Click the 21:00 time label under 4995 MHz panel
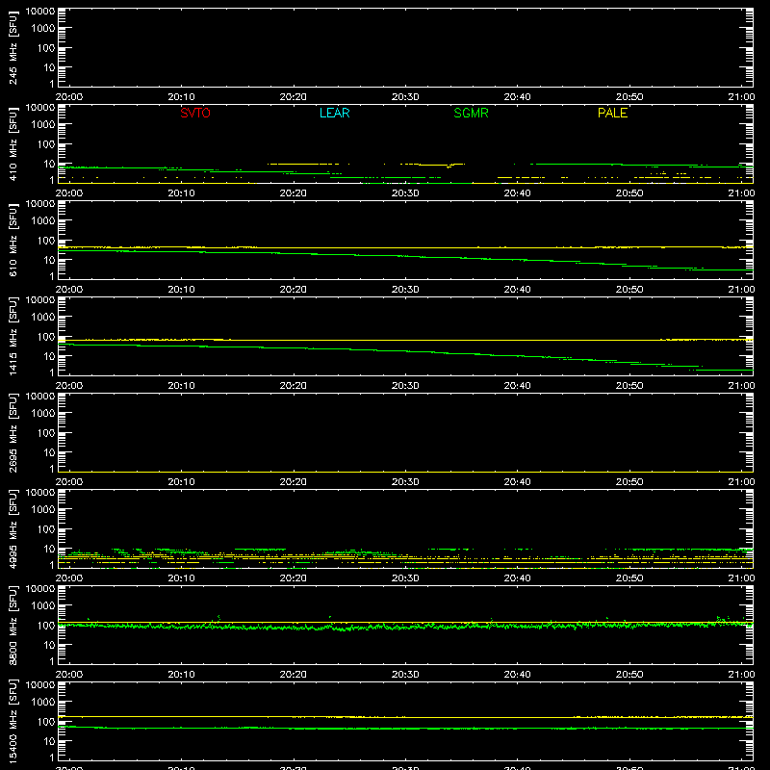Image resolution: width=770 pixels, height=770 pixels. pyautogui.click(x=741, y=578)
